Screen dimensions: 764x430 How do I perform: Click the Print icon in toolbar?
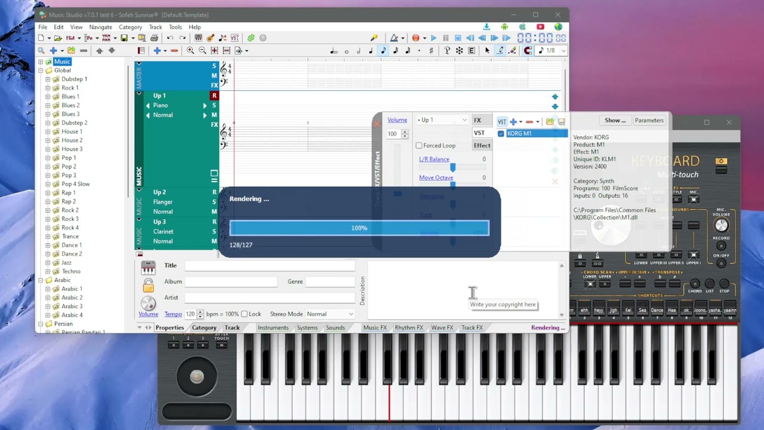(x=154, y=38)
